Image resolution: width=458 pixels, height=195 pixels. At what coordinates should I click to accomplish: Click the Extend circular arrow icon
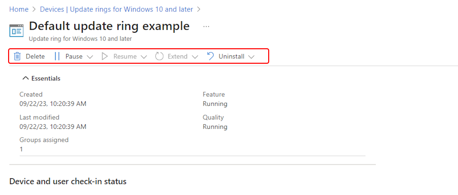pyautogui.click(x=159, y=56)
